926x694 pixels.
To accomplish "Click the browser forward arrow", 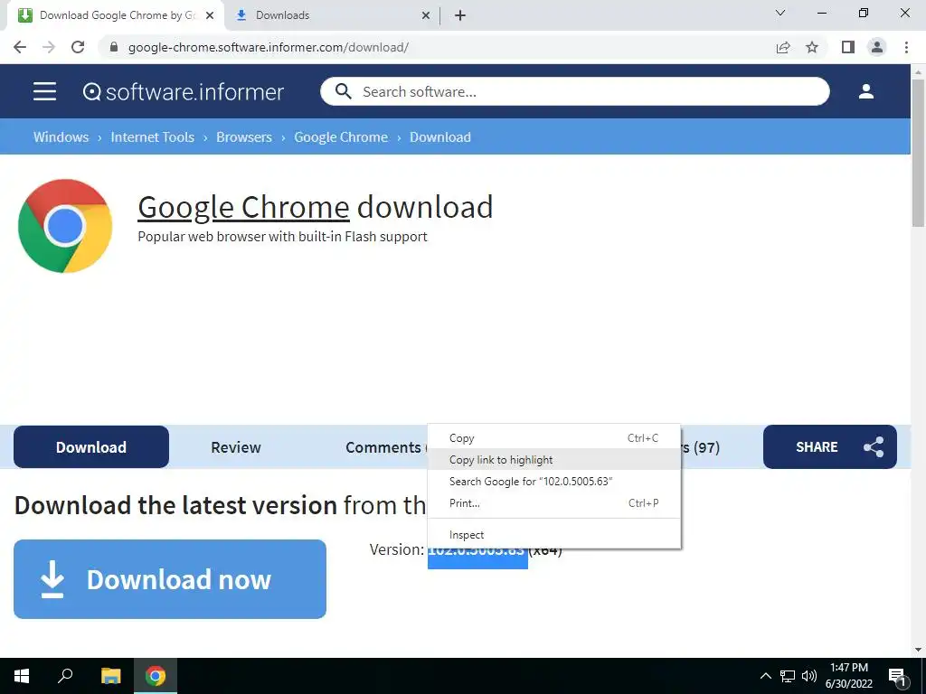I will 49,47.
